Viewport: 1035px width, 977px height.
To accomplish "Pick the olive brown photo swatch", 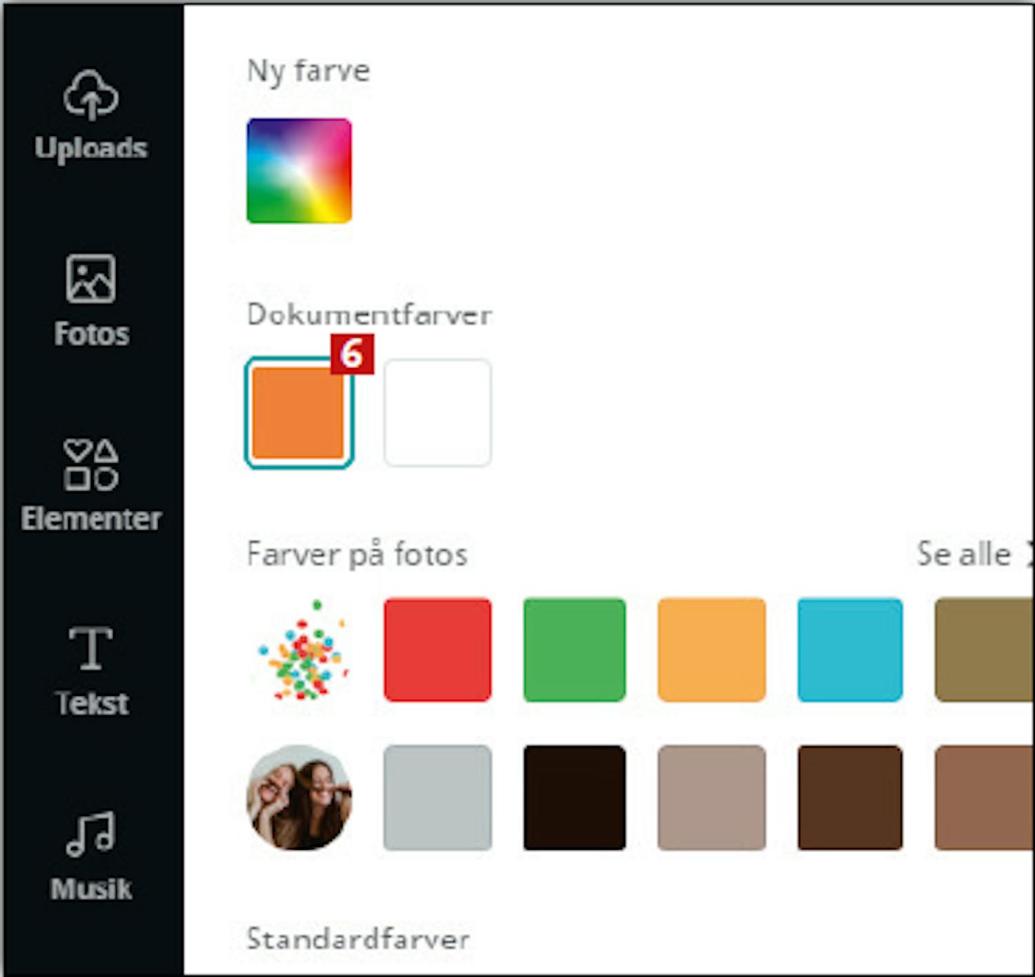I will [983, 650].
